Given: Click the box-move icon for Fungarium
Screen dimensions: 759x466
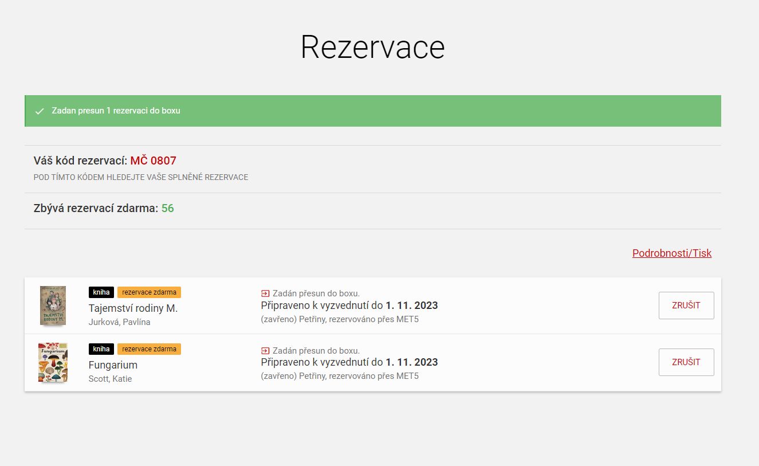Looking at the screenshot, I should coord(265,351).
